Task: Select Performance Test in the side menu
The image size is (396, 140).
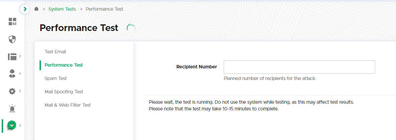Action: [x=64, y=65]
